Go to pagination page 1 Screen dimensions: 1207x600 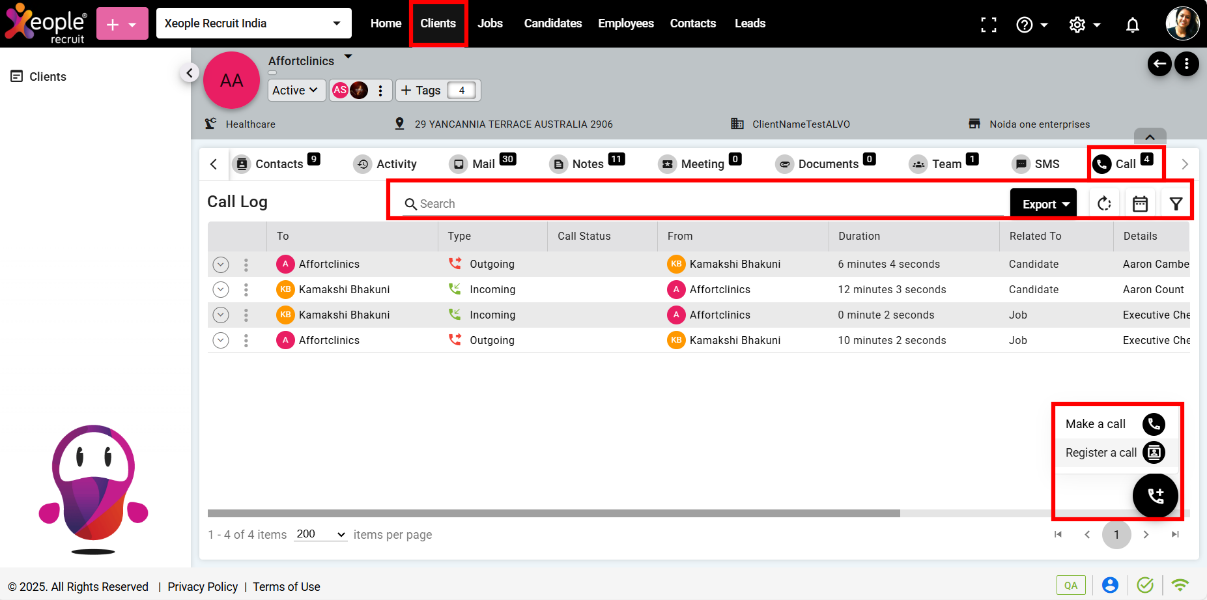(1116, 535)
